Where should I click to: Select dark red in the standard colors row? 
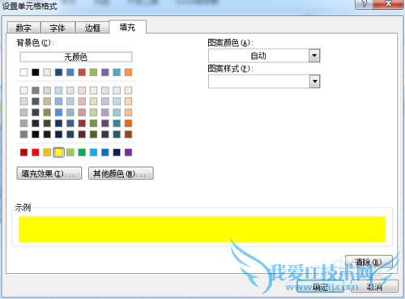point(23,152)
